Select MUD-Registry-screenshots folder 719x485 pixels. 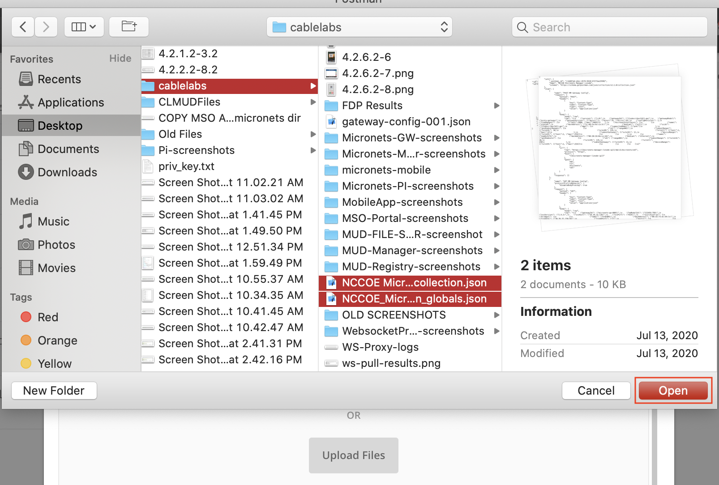(410, 267)
